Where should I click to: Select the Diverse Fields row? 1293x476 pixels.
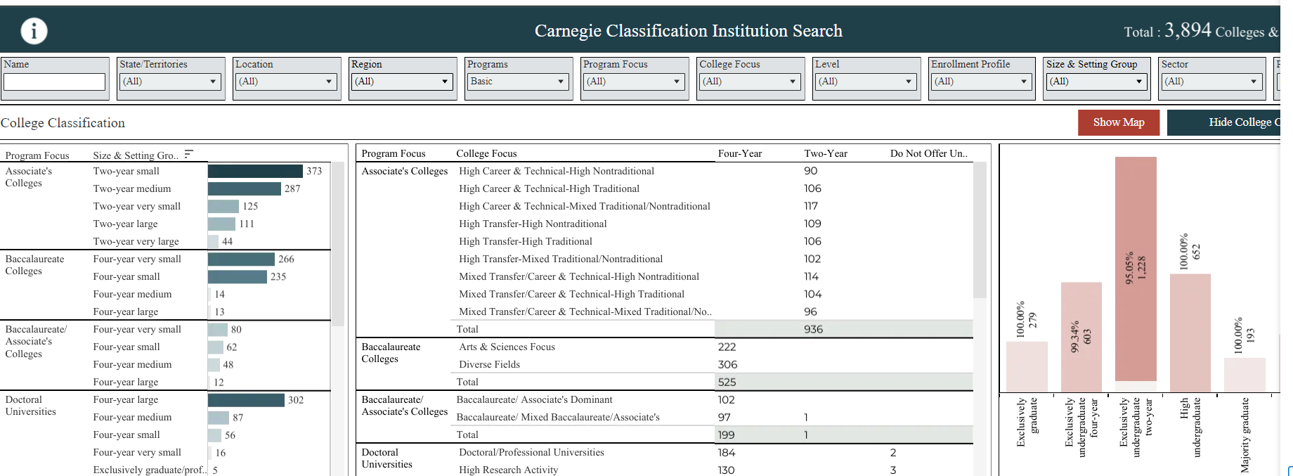click(x=489, y=364)
